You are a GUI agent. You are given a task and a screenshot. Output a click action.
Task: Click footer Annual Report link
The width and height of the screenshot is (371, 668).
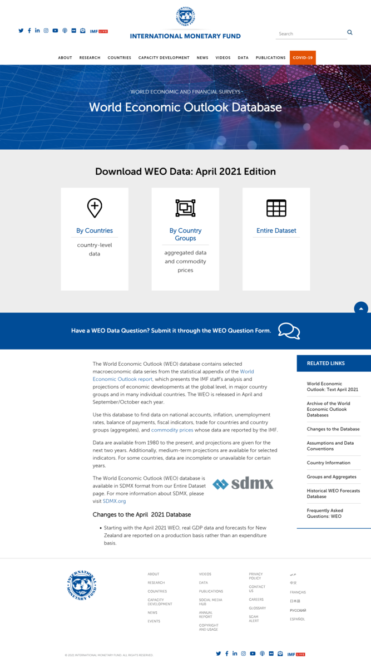206,615
